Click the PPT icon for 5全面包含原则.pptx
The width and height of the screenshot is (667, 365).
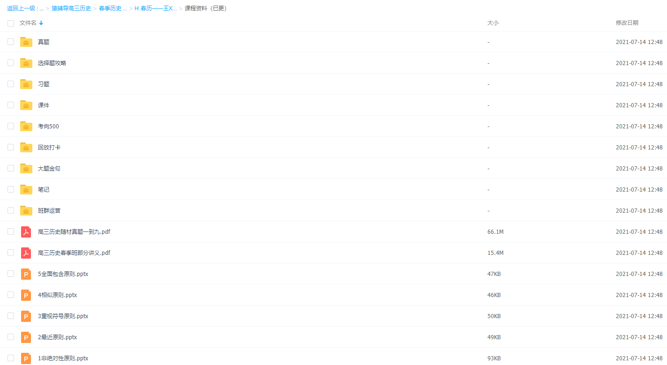click(26, 274)
